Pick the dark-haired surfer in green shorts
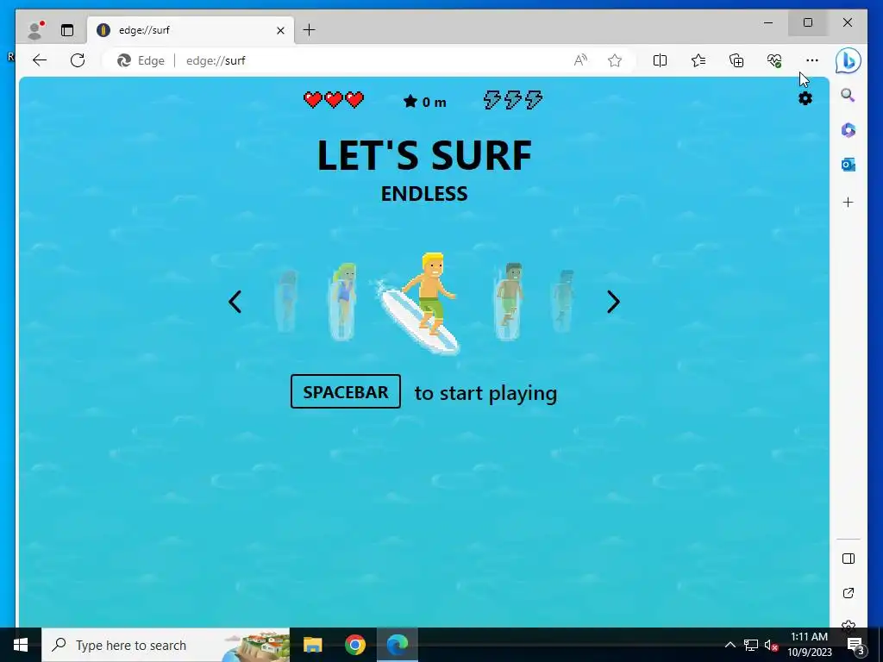Viewport: 883px width, 662px height. tap(509, 301)
